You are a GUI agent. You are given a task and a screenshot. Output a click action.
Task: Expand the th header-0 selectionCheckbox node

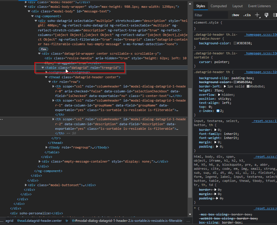(x=53, y=86)
